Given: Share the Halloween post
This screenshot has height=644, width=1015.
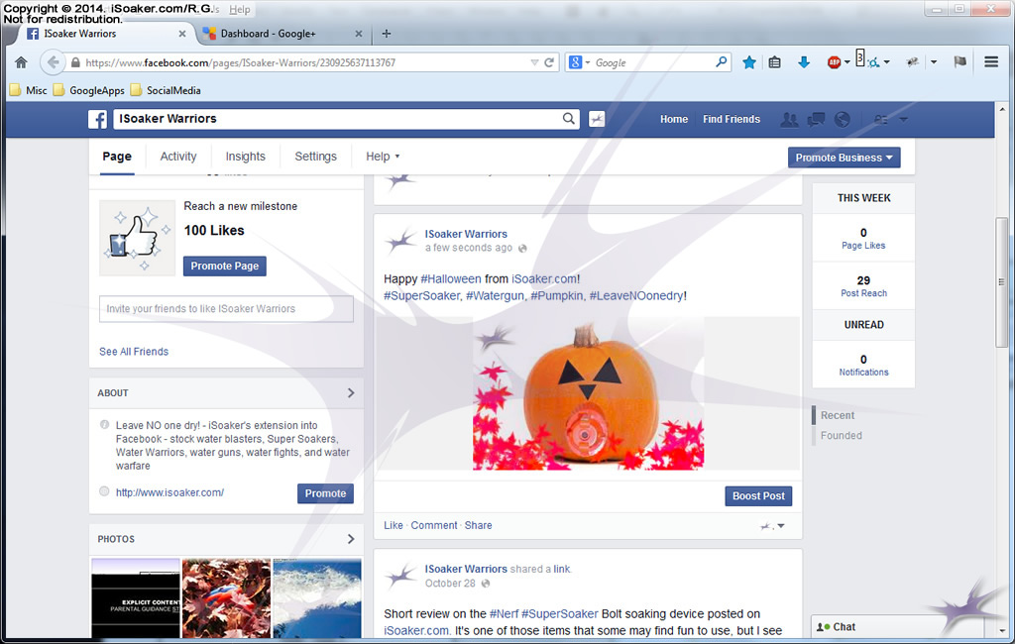Looking at the screenshot, I should pos(479,525).
